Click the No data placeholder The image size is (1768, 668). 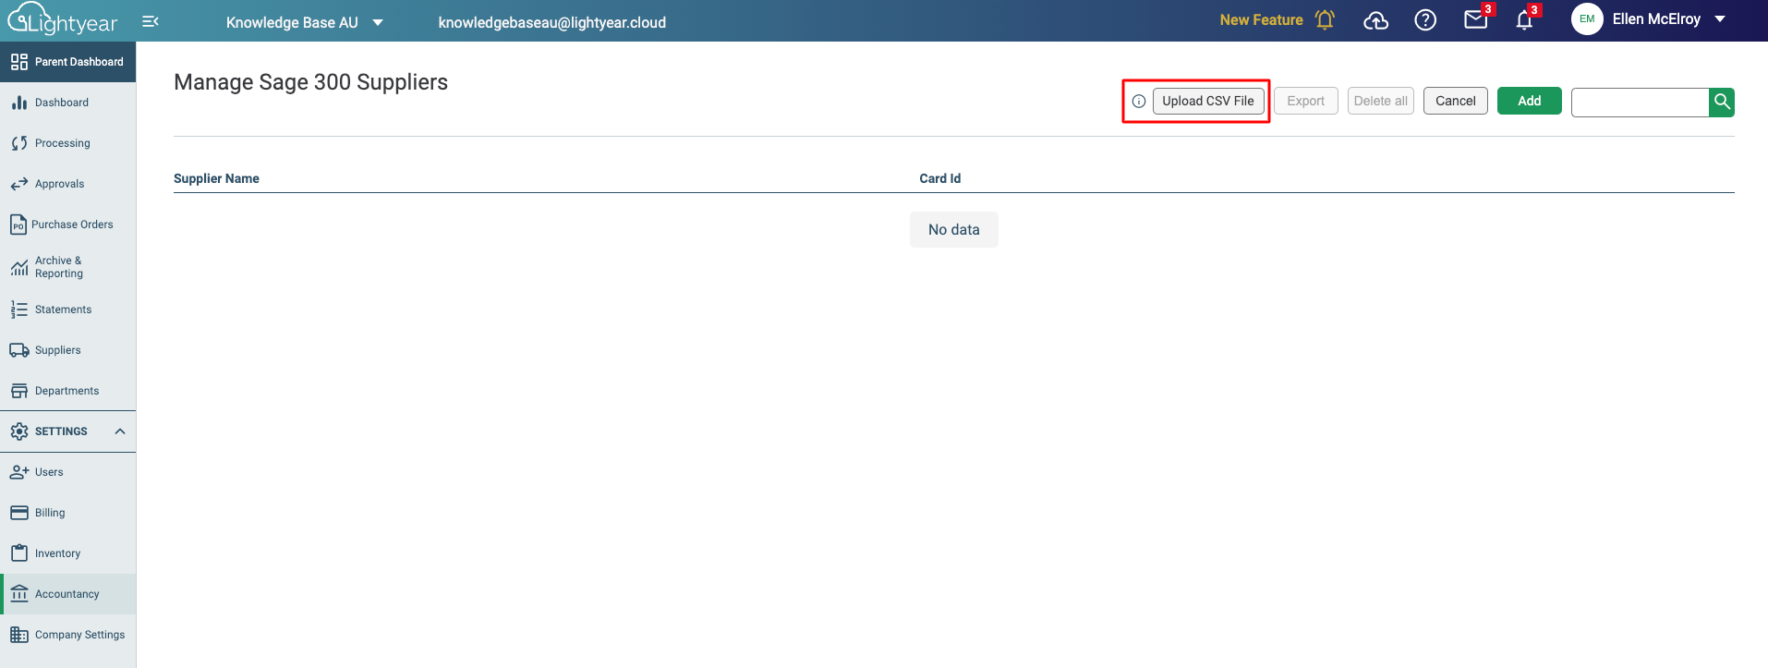tap(954, 229)
